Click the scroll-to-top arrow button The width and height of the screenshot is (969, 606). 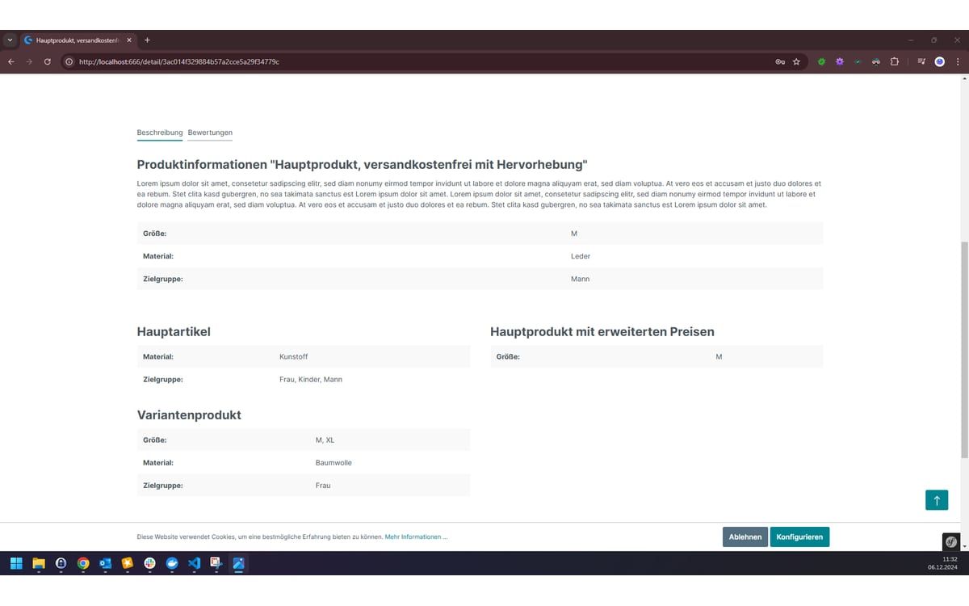(937, 500)
